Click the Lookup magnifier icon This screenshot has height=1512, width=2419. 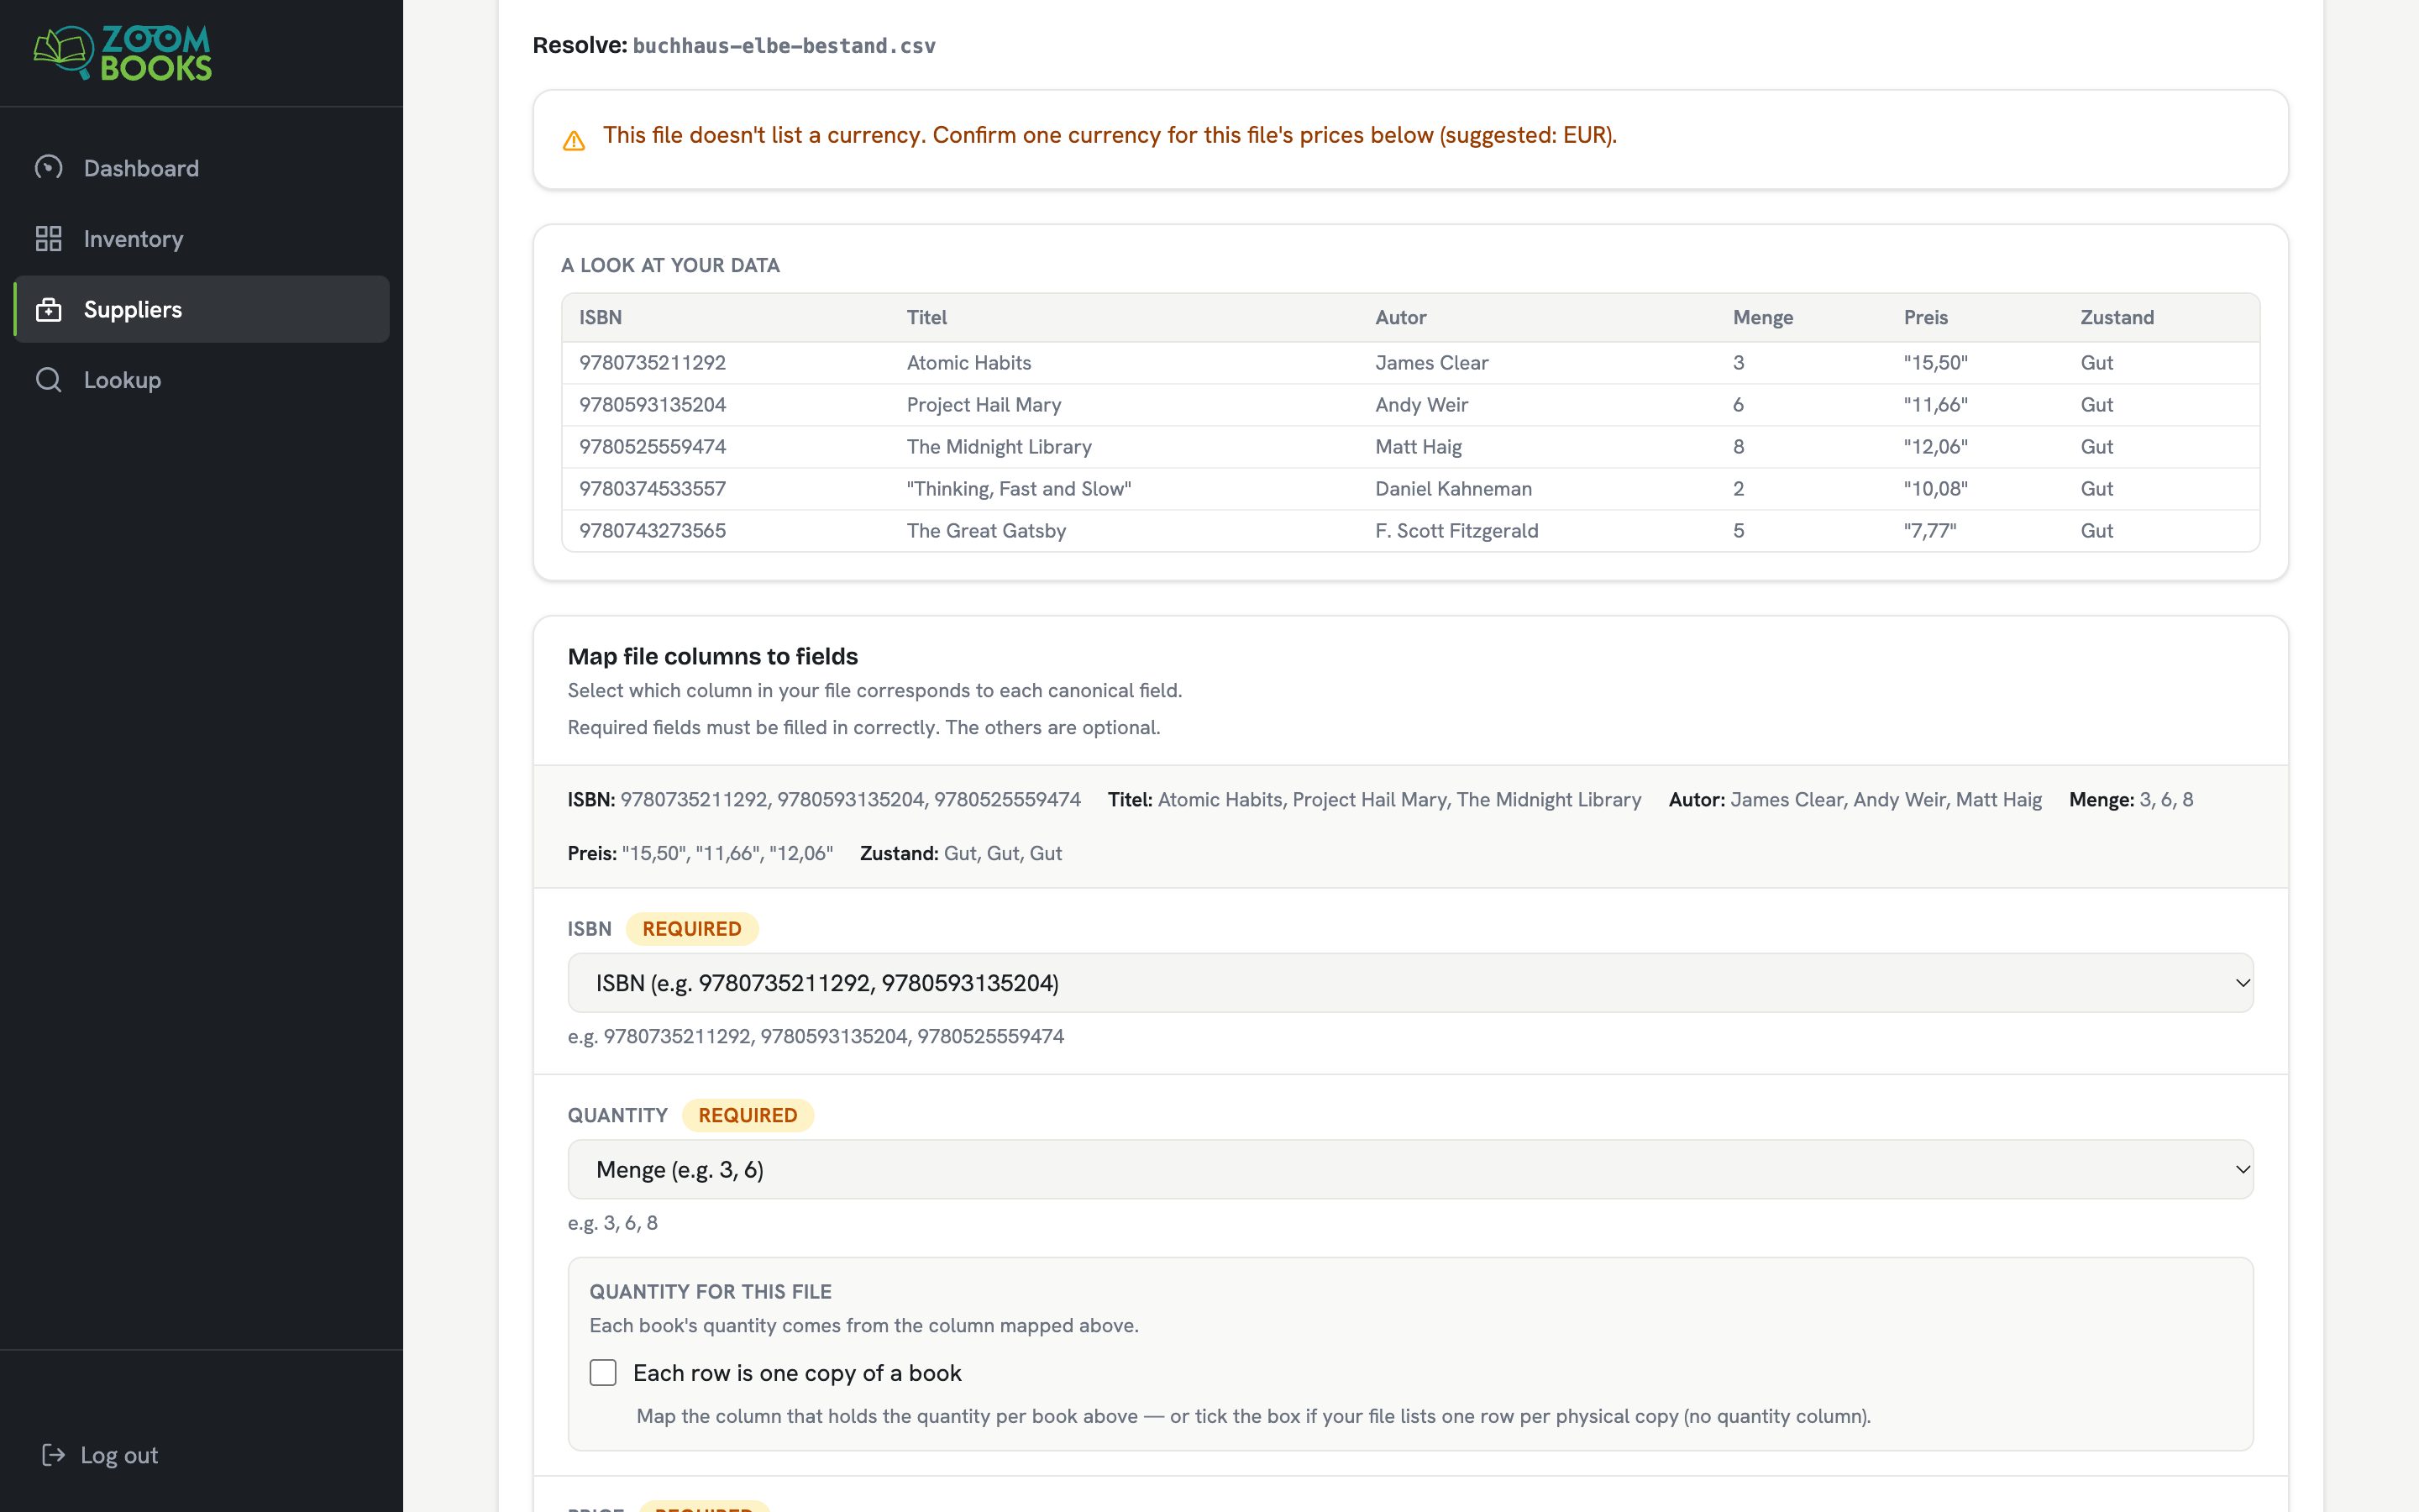pos(48,380)
